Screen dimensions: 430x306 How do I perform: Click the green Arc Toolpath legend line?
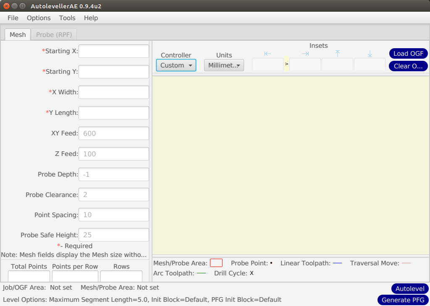pos(201,273)
